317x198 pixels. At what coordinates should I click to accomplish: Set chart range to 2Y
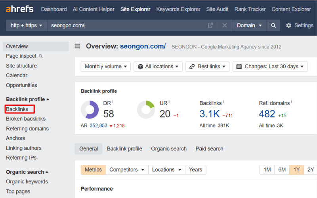(x=310, y=169)
